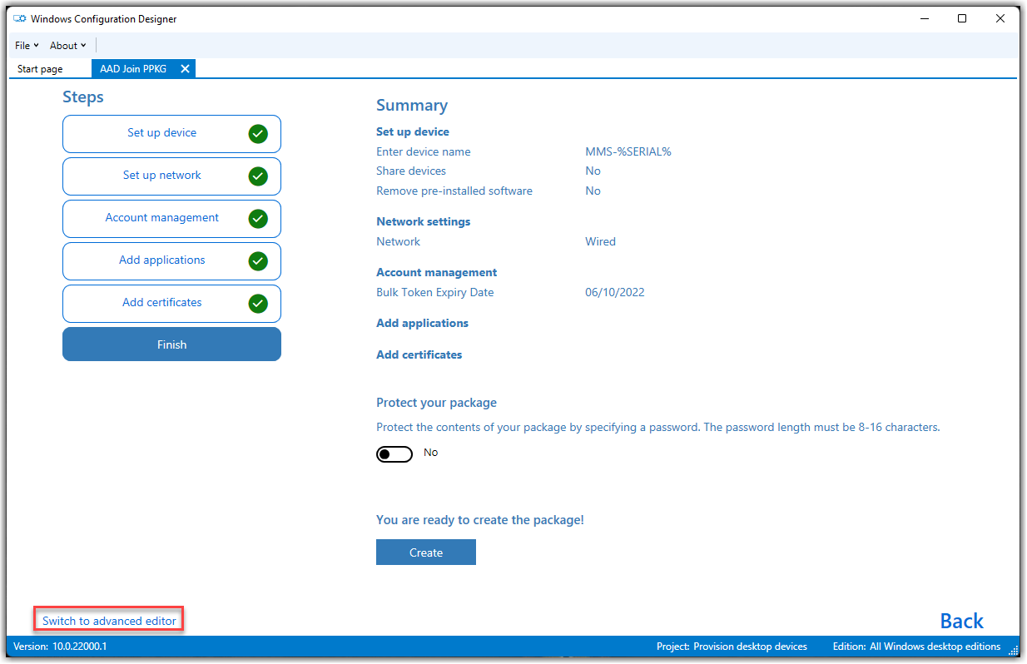1027x664 pixels.
Task: Click the Share devices label
Action: point(411,171)
